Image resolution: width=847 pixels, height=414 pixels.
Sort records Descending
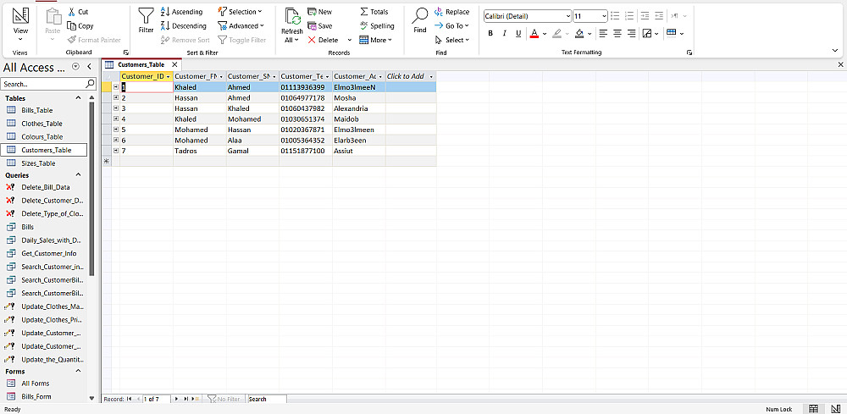184,25
